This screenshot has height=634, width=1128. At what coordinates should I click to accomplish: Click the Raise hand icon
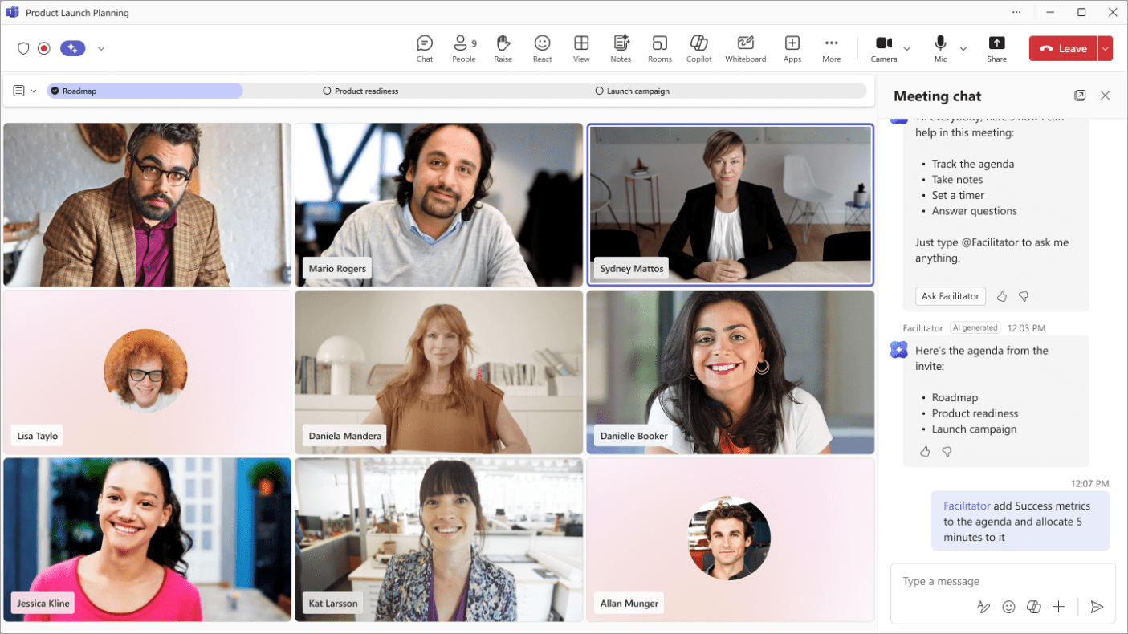[503, 48]
